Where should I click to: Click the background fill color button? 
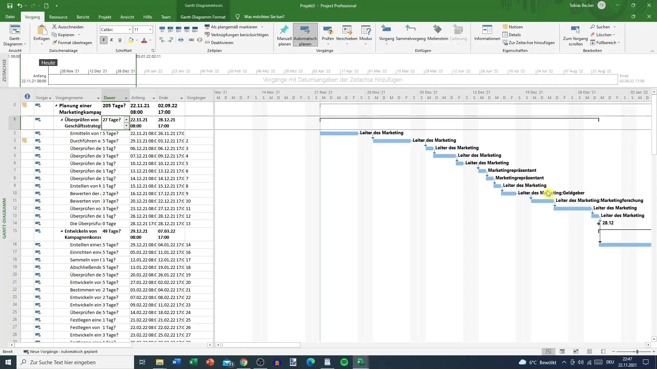pos(131,40)
